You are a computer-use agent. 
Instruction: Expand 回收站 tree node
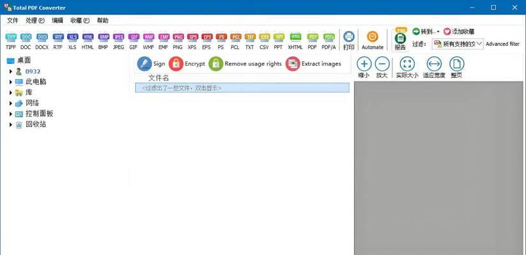11,125
